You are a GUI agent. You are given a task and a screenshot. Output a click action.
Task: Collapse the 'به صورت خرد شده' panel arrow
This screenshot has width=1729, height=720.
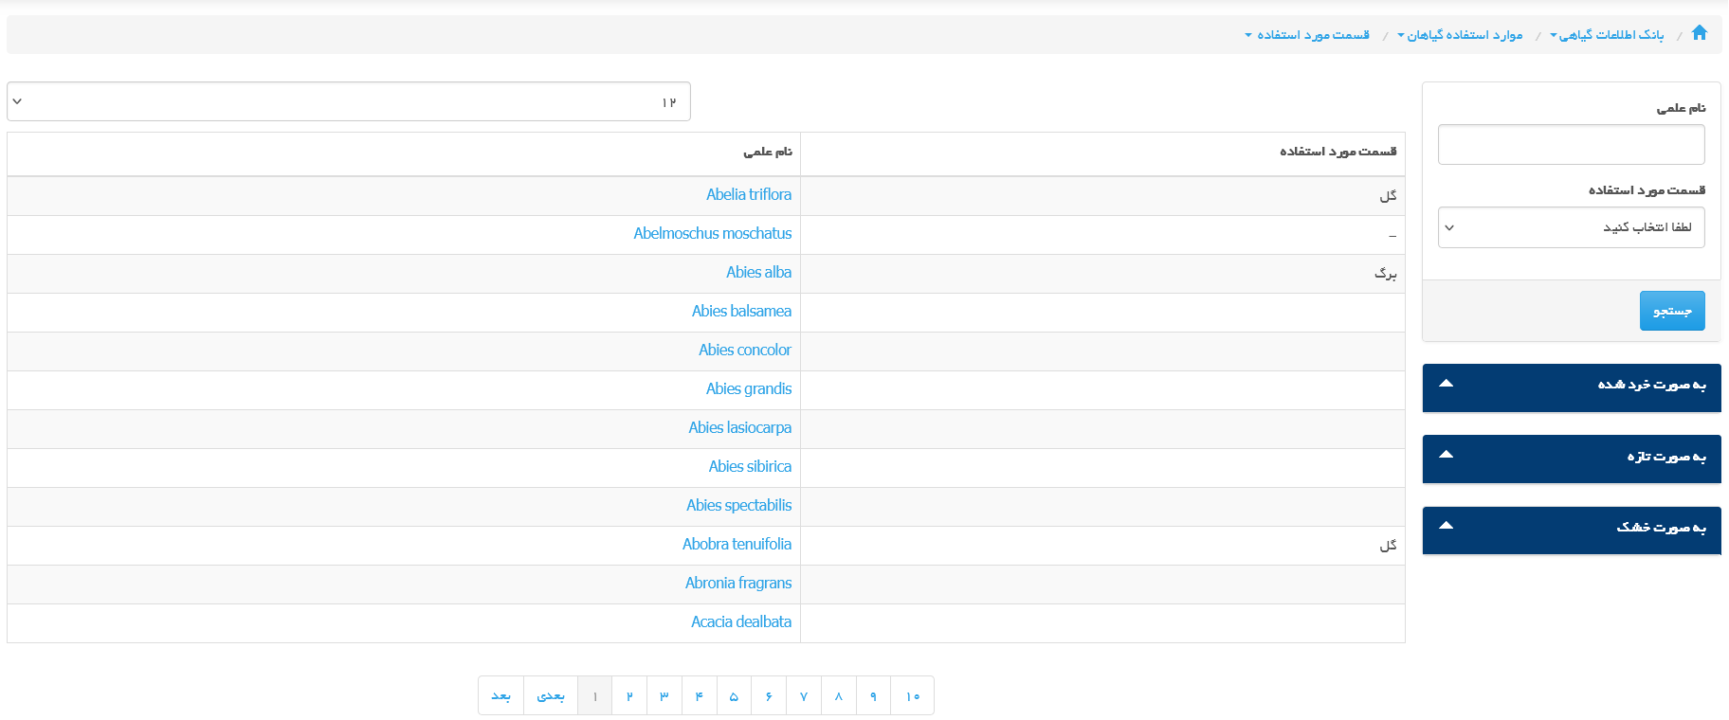pos(1446,384)
